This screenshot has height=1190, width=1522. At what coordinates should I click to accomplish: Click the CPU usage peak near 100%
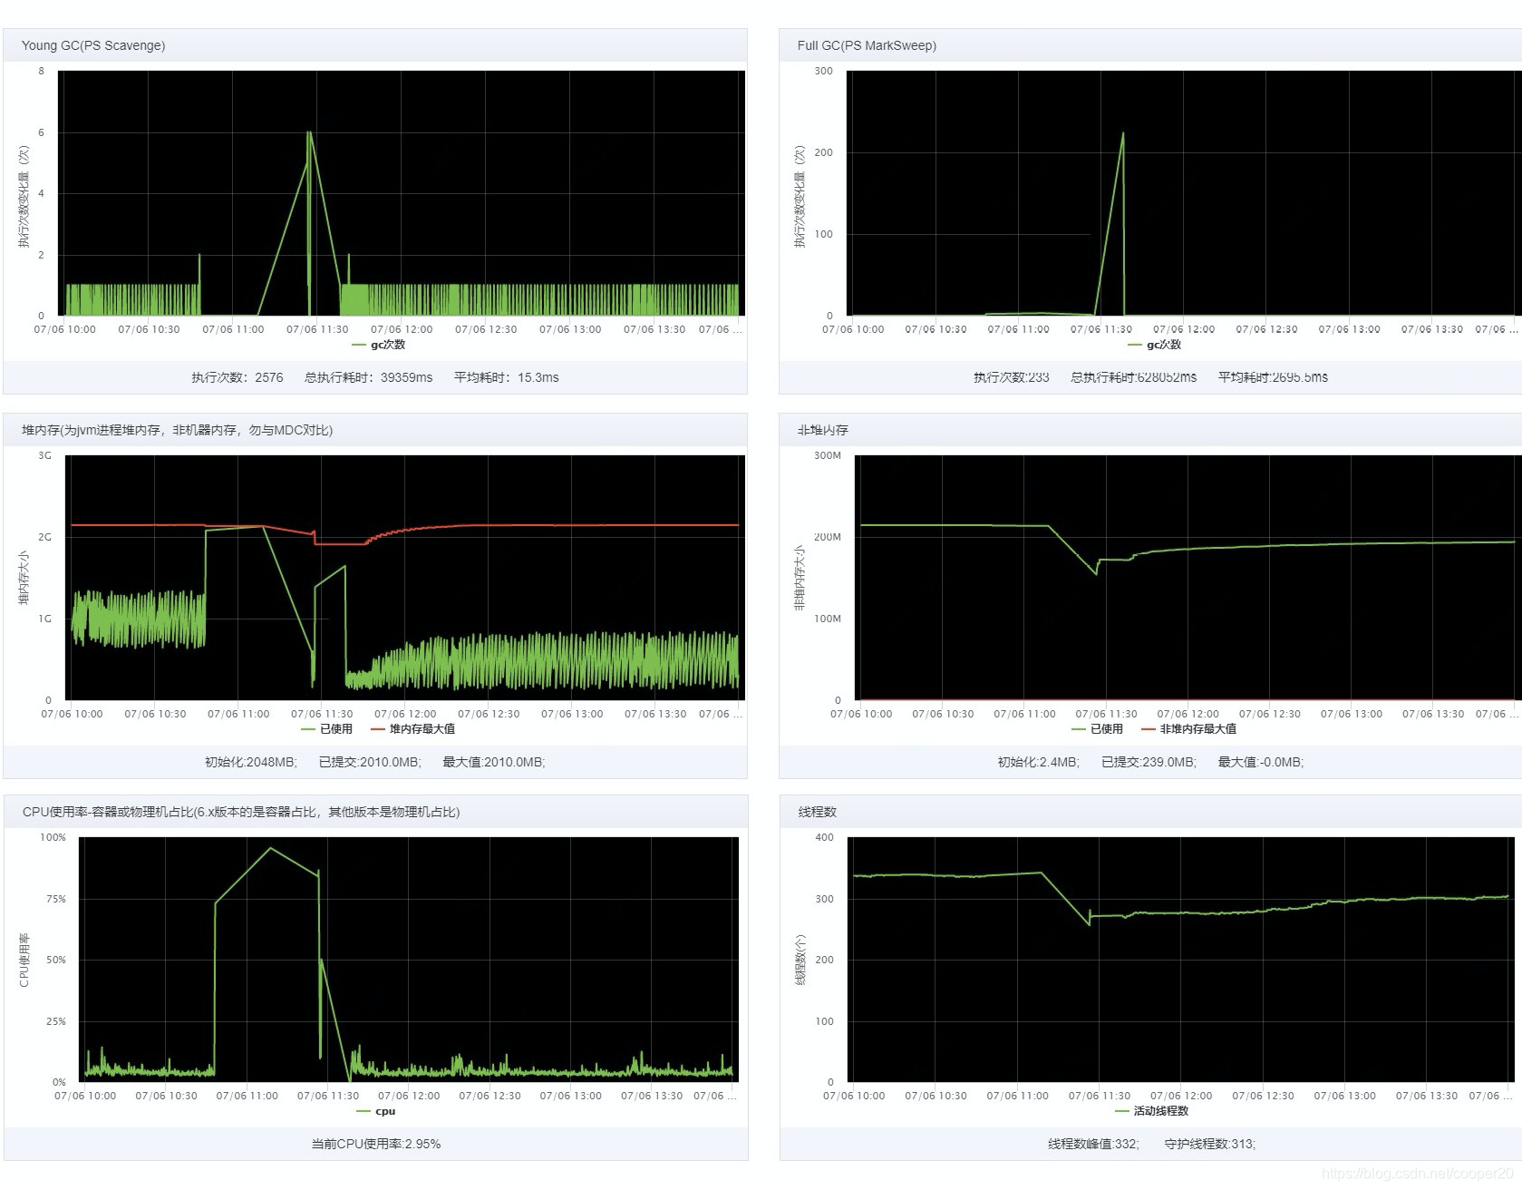click(271, 848)
